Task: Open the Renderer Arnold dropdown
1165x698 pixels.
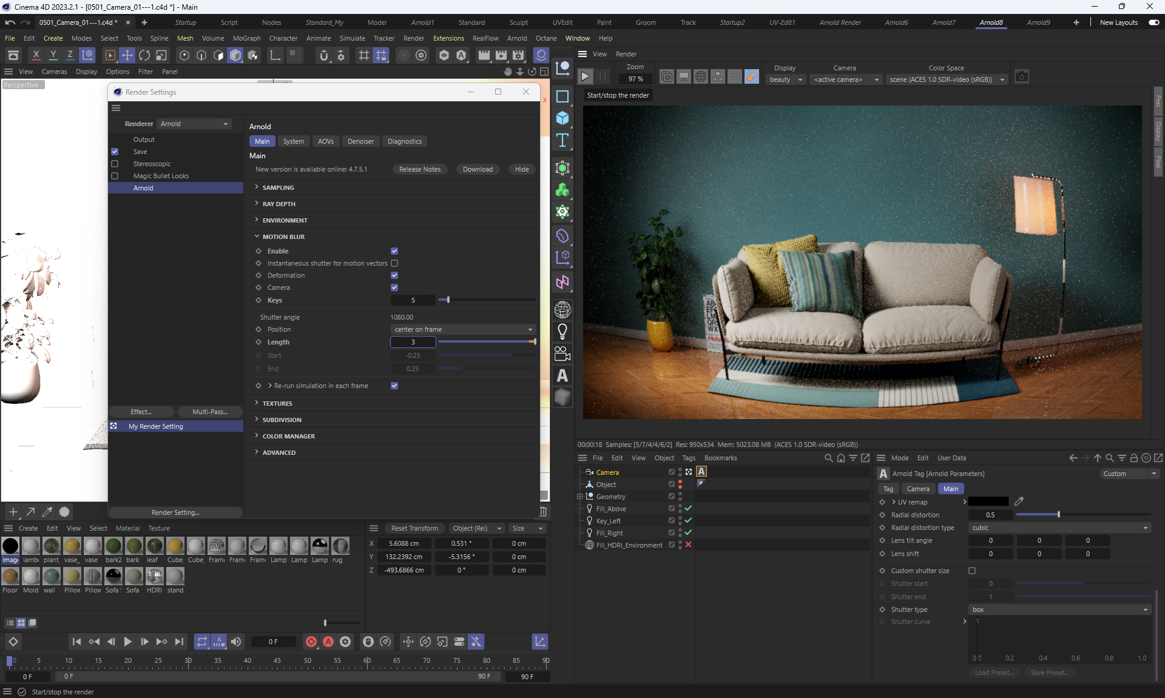Action: [x=194, y=124]
